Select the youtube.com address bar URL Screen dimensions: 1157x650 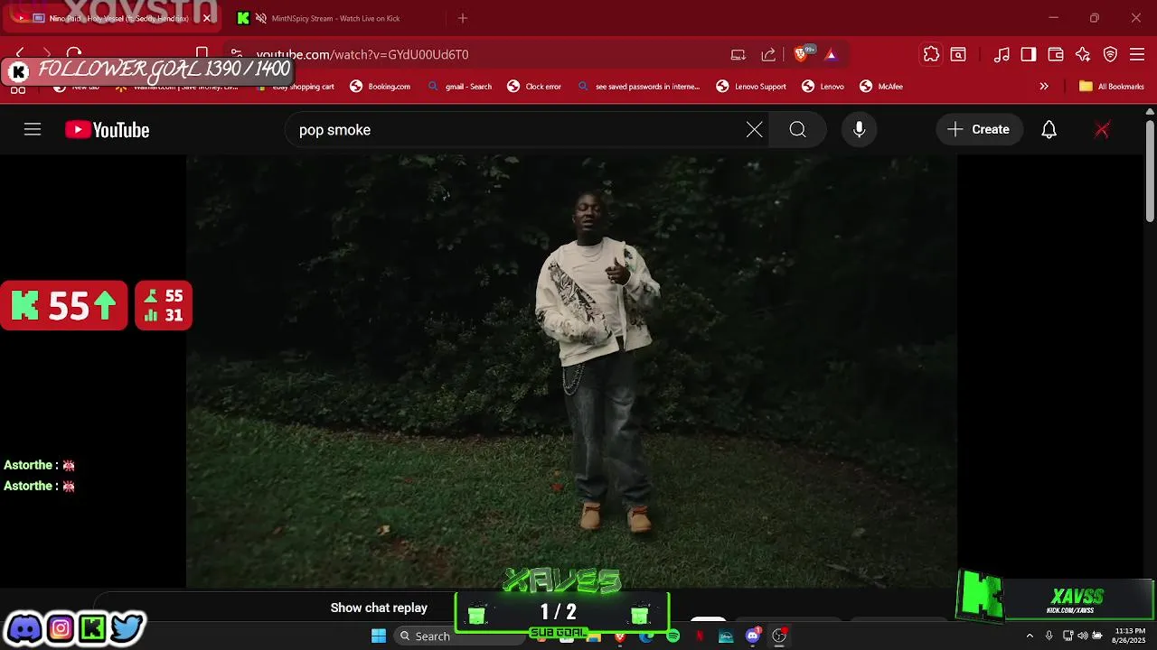pos(362,54)
